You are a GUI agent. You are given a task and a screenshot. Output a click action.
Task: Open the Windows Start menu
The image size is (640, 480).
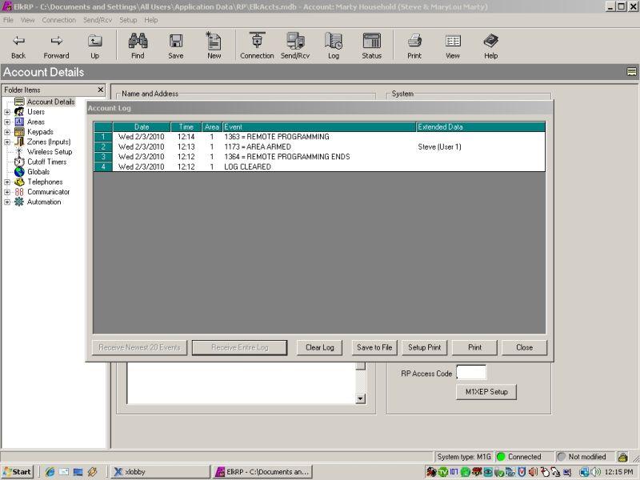click(17, 472)
